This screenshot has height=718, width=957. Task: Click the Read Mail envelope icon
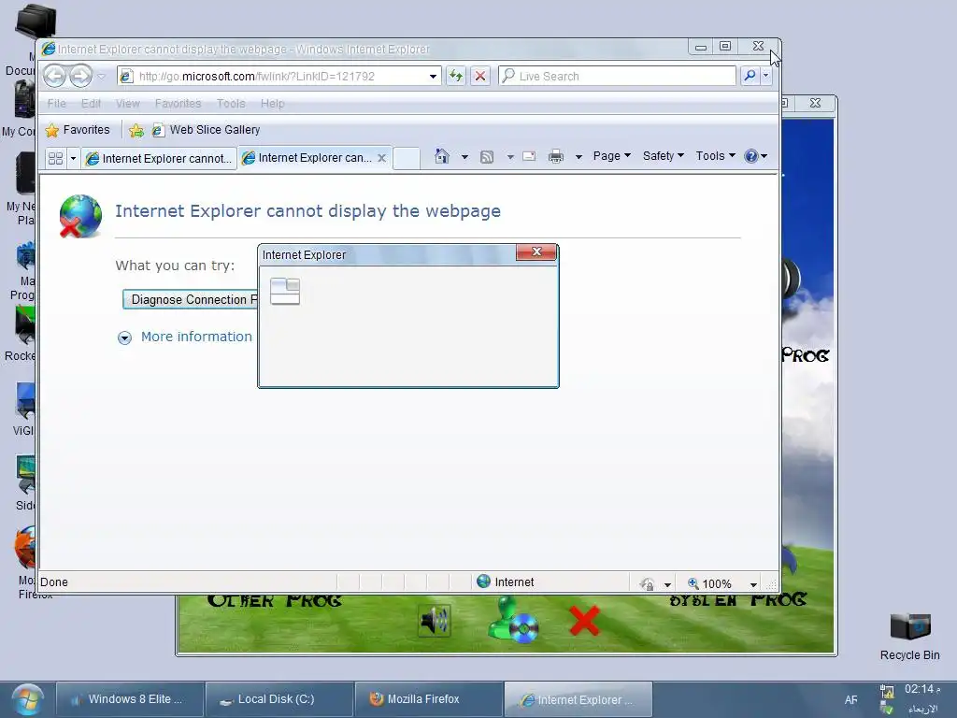click(529, 157)
